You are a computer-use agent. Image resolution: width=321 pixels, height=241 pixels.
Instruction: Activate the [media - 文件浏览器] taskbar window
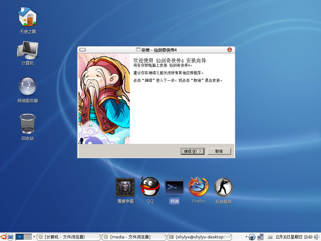click(x=134, y=237)
